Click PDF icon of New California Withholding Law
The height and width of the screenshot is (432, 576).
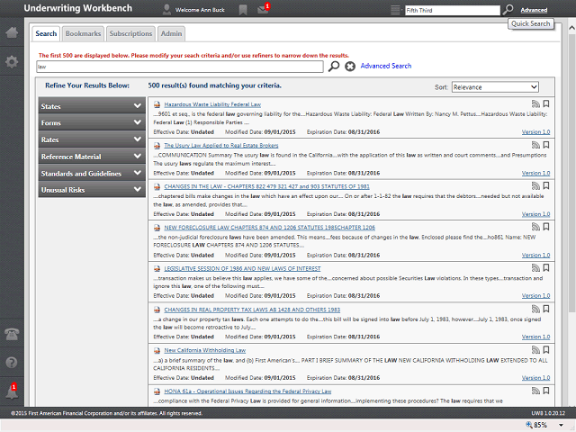tap(157, 350)
